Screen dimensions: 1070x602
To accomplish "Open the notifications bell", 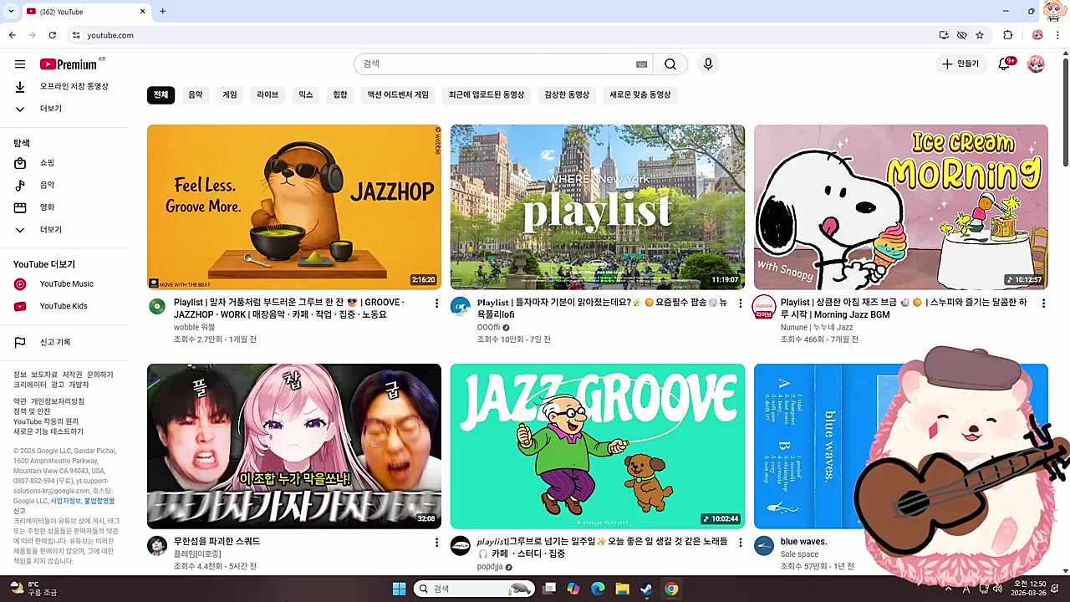I will (x=1005, y=64).
